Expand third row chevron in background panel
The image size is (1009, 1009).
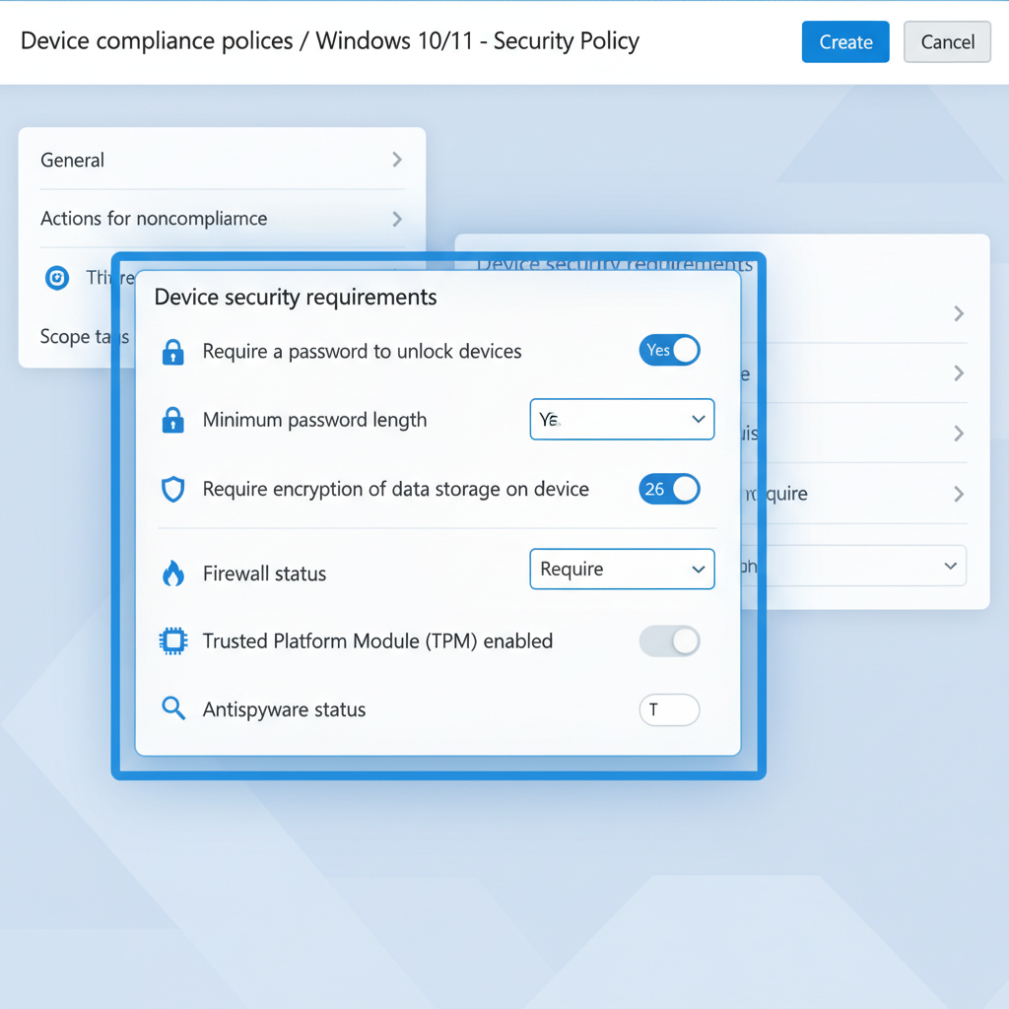click(x=959, y=434)
